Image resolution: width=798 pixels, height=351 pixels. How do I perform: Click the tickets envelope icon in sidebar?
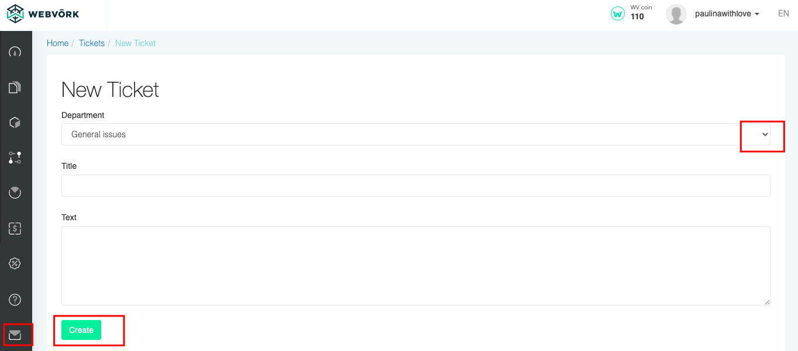tap(15, 335)
